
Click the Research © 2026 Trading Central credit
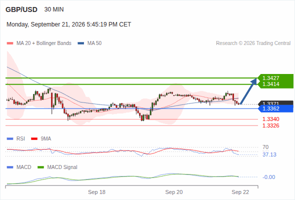coord(253,43)
